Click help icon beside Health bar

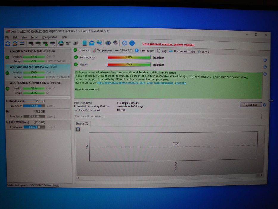(265, 67)
